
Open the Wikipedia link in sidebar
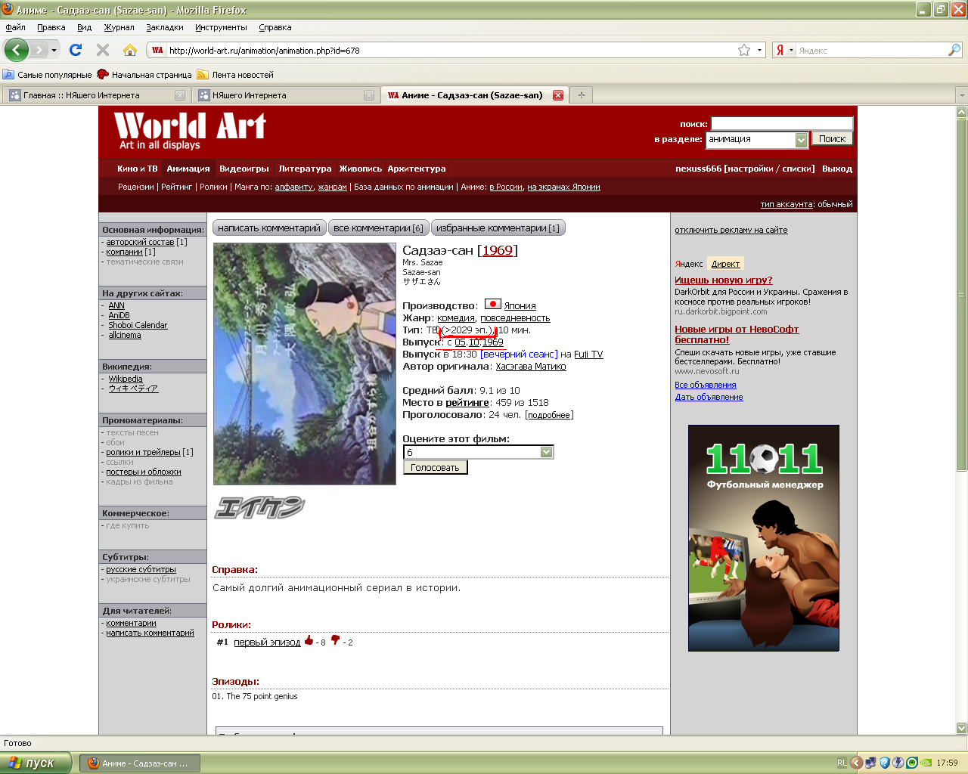125,379
